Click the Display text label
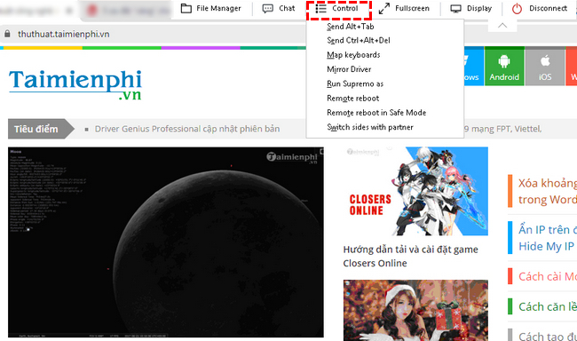The image size is (577, 341). pos(479,8)
